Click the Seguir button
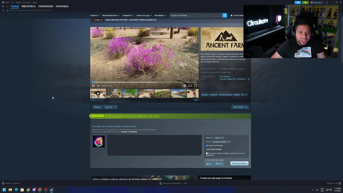Viewport: 343px width, 193px height. [x=97, y=107]
